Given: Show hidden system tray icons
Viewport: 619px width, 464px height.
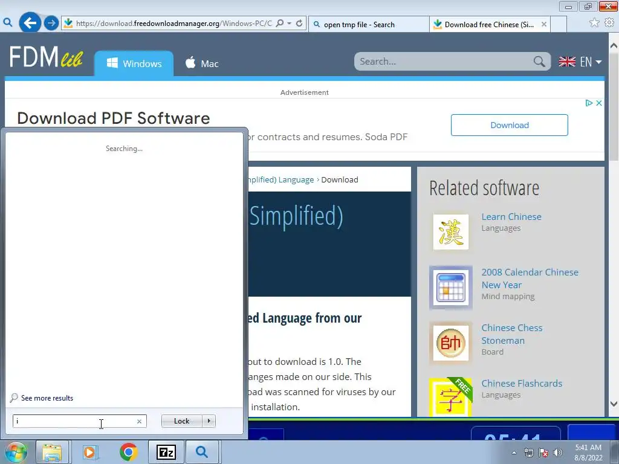Looking at the screenshot, I should click(x=514, y=453).
